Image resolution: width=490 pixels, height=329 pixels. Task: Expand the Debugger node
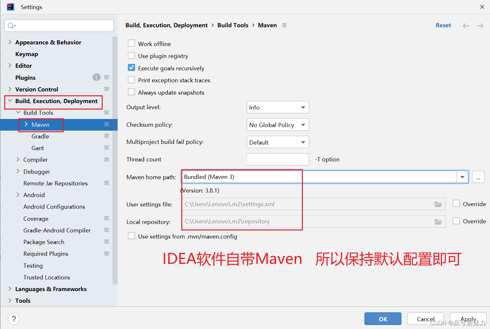[18, 171]
